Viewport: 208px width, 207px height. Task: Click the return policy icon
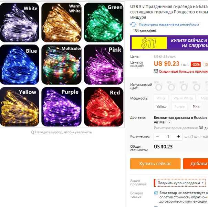click(156, 193)
